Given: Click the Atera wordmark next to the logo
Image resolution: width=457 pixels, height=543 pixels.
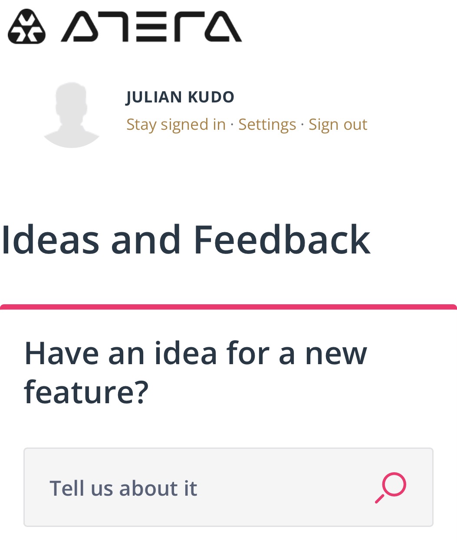Looking at the screenshot, I should click(151, 26).
